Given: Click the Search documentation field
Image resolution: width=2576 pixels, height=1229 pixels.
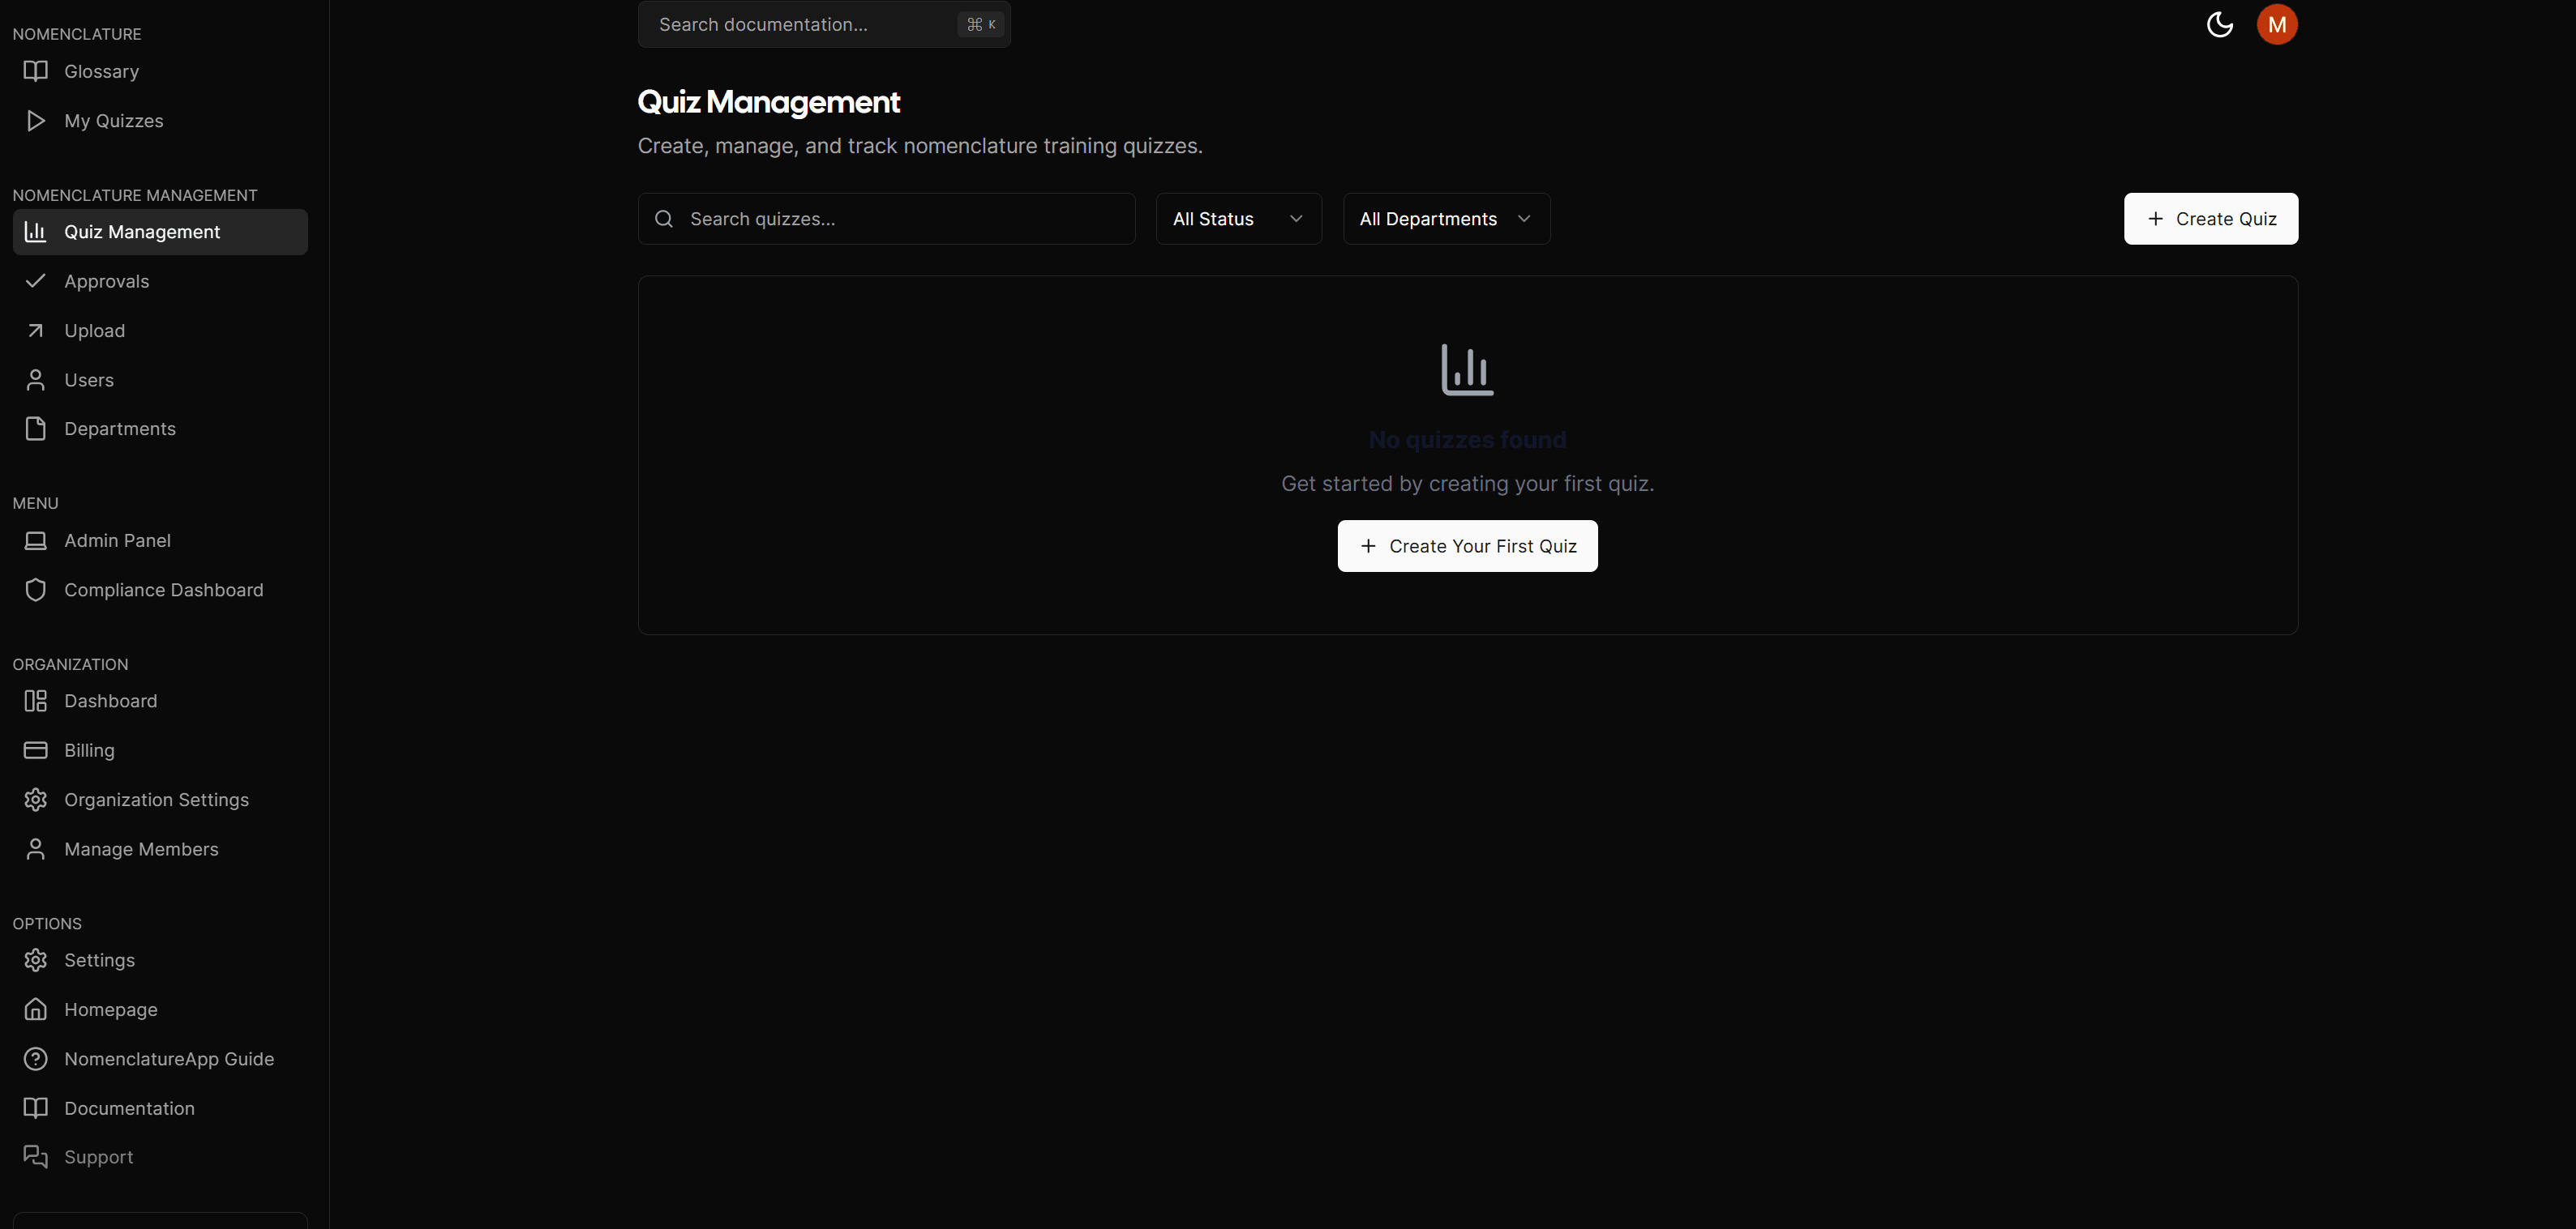Looking at the screenshot, I should click(800, 24).
